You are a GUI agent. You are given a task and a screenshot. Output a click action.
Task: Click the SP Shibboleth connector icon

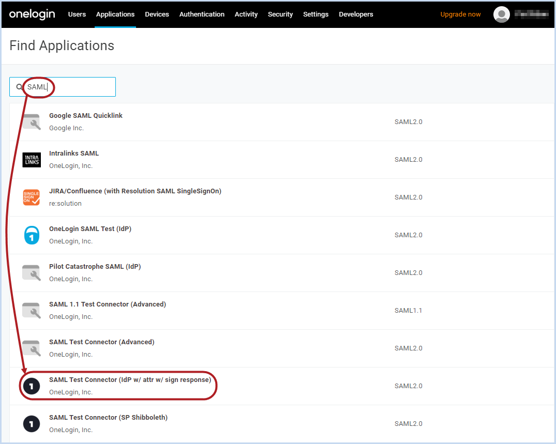click(32, 424)
